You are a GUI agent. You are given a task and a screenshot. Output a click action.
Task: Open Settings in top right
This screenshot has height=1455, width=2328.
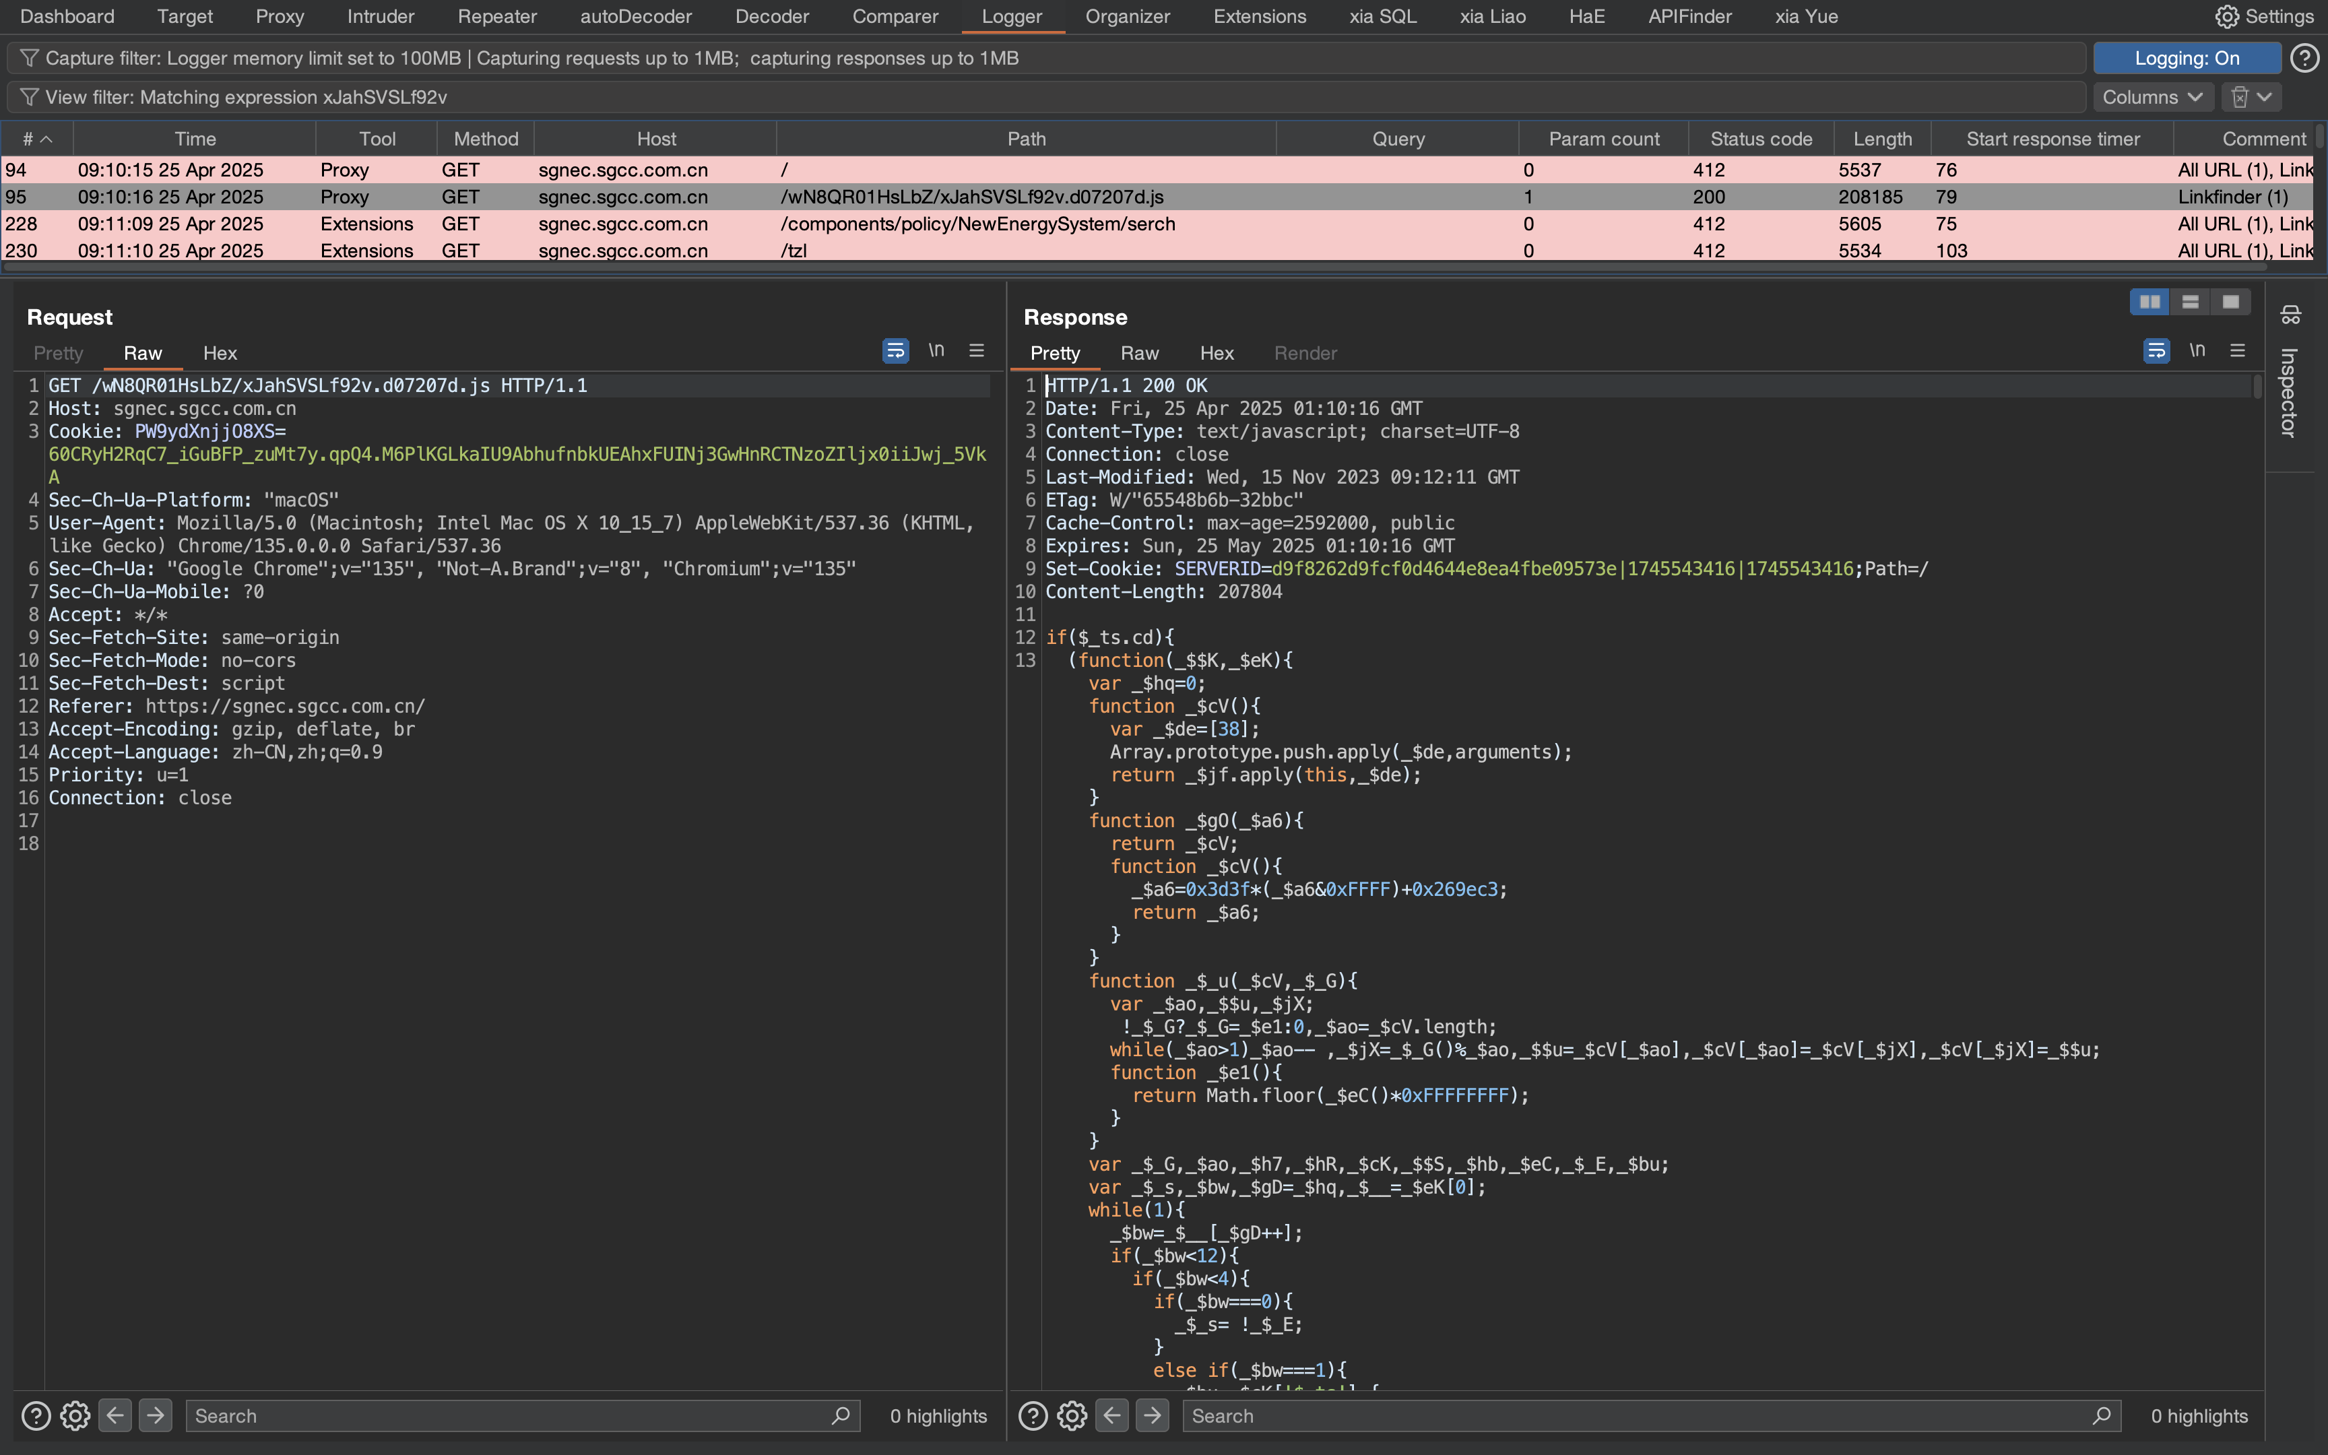pos(2265,16)
